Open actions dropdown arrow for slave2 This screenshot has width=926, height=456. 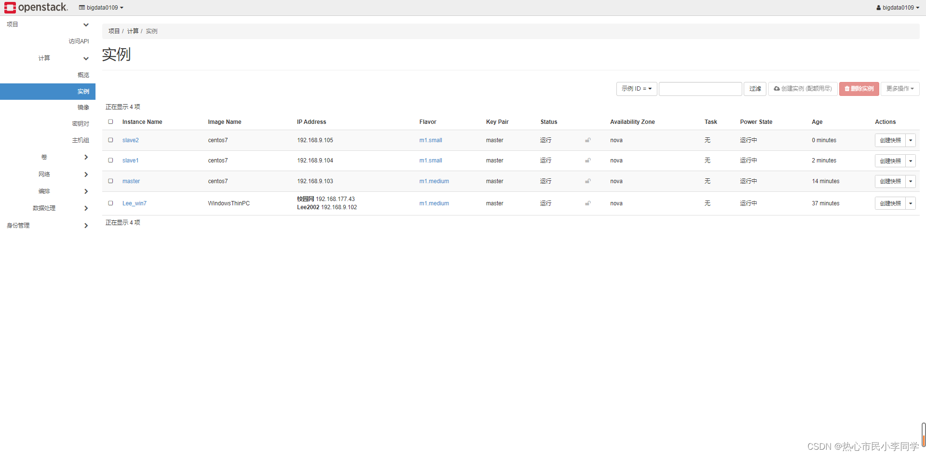click(x=911, y=140)
